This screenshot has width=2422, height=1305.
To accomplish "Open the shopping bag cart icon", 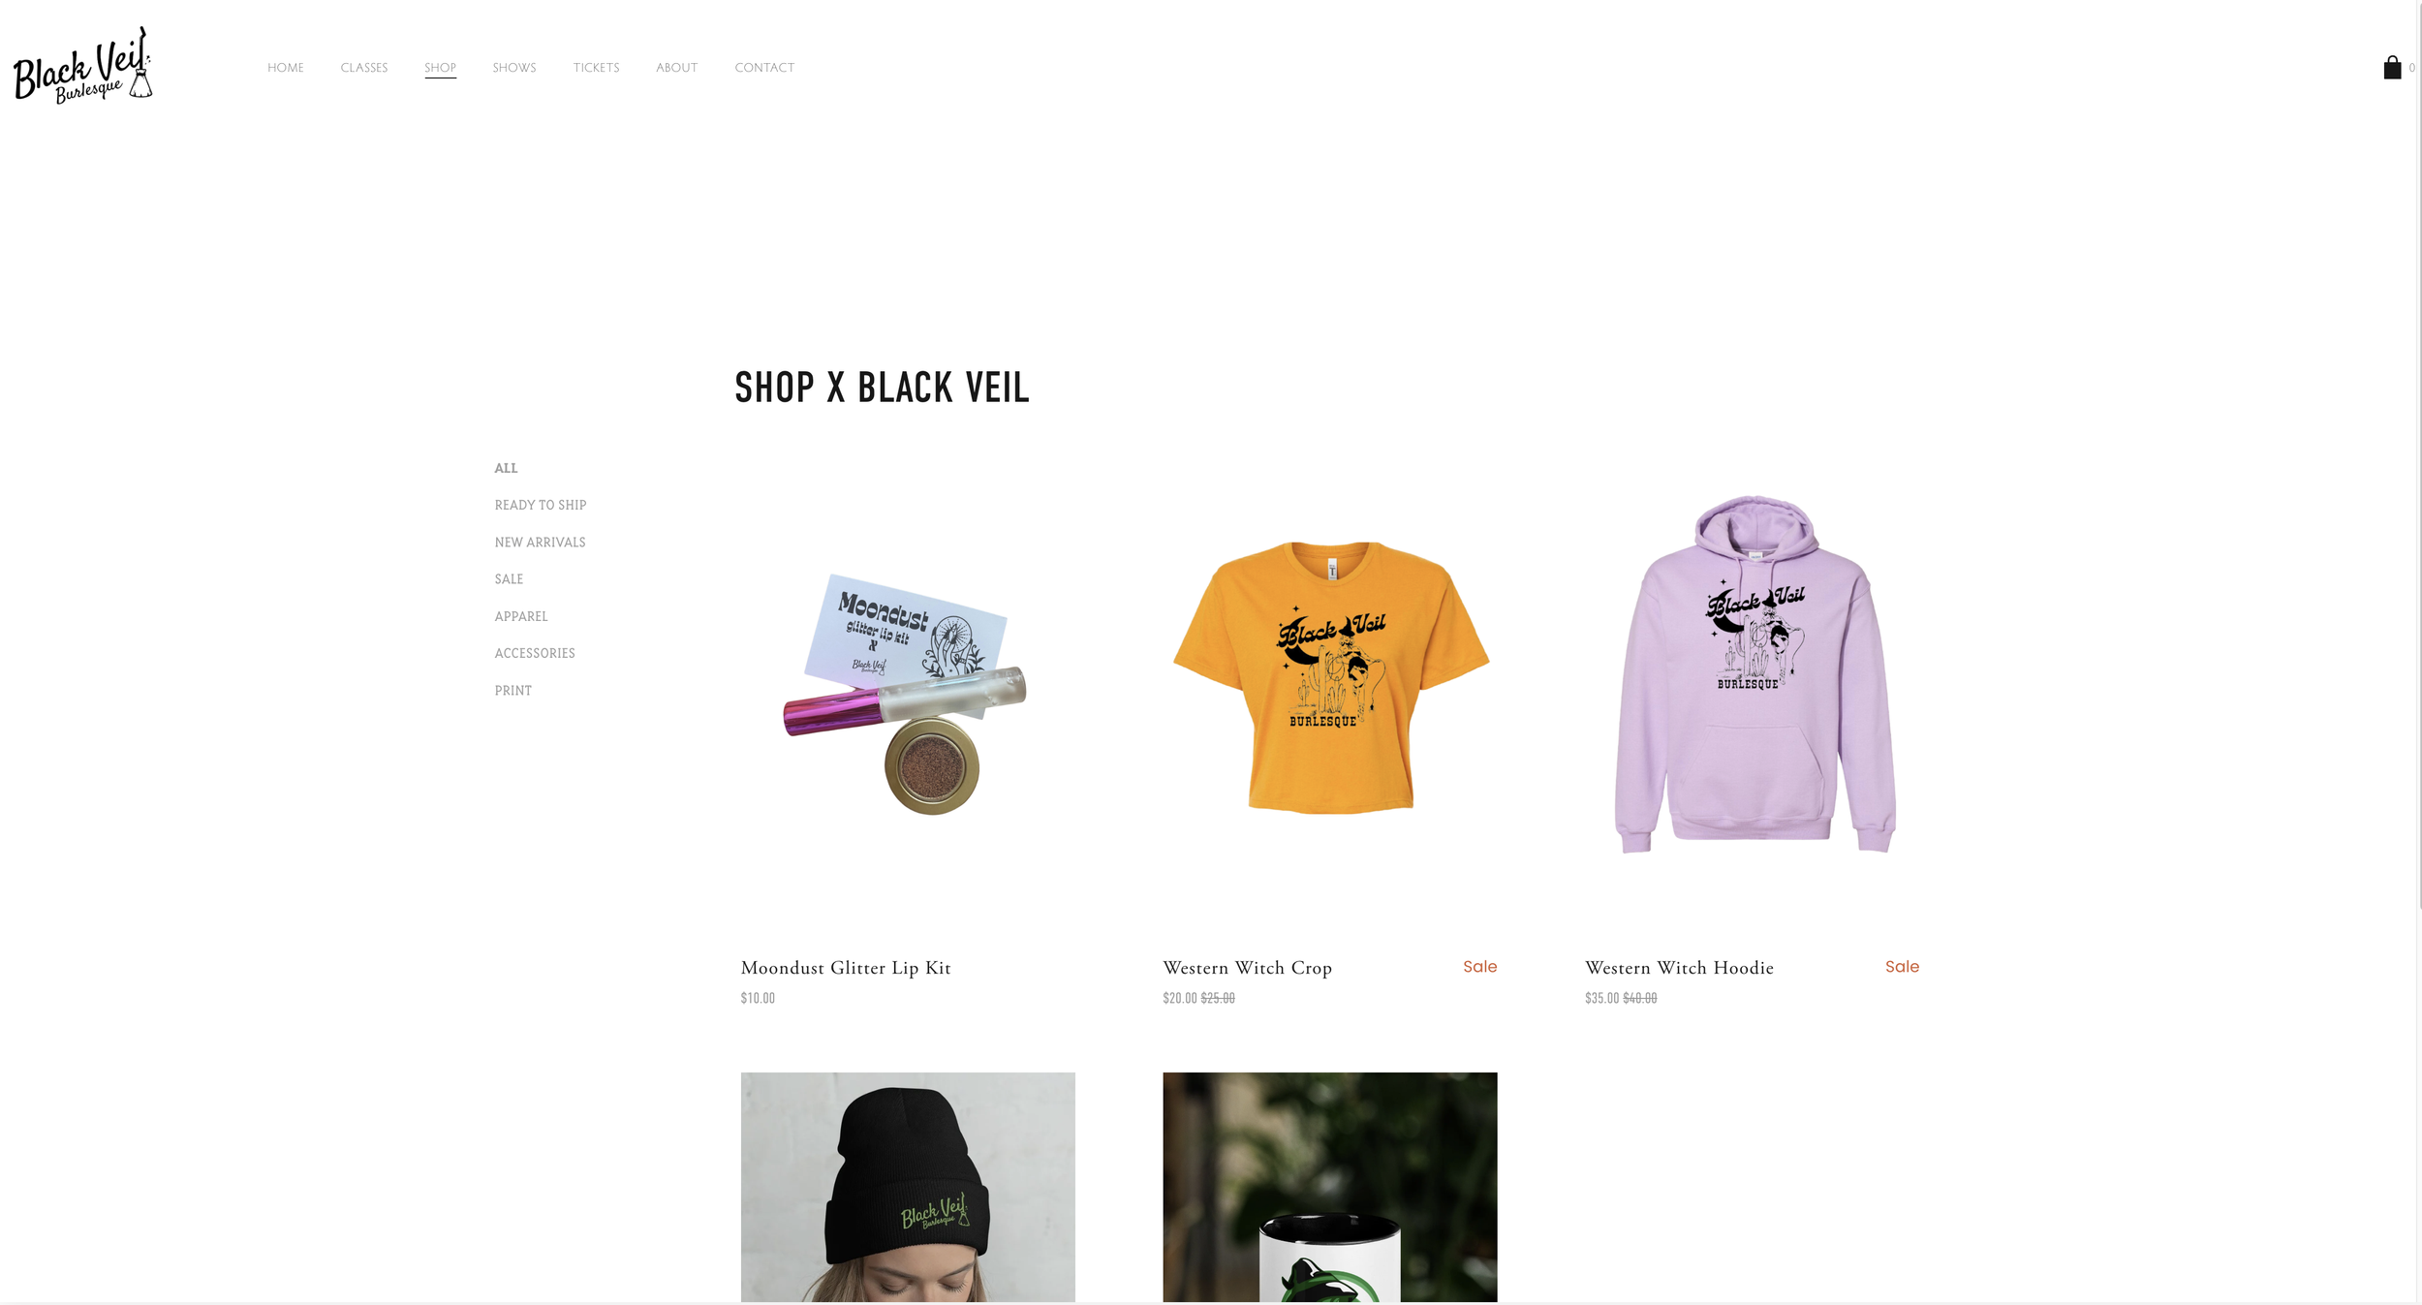I will [x=2392, y=68].
